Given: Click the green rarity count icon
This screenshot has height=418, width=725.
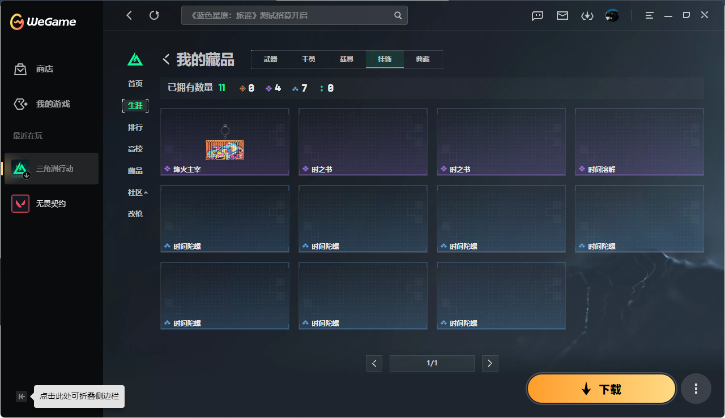Looking at the screenshot, I should click(322, 88).
